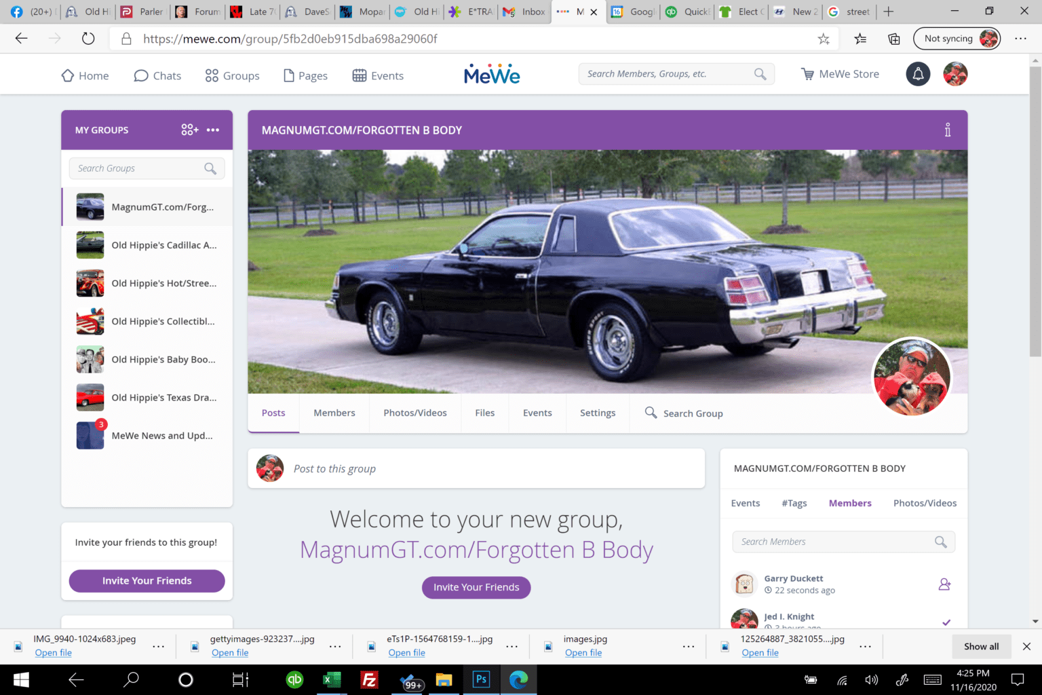The height and width of the screenshot is (695, 1042).
Task: Switch to the Posts tab
Action: pos(273,413)
